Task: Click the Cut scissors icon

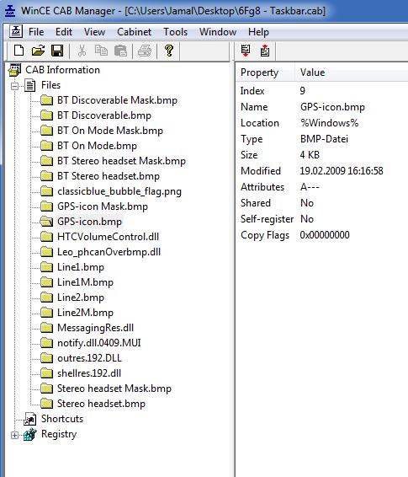Action: (x=82, y=51)
